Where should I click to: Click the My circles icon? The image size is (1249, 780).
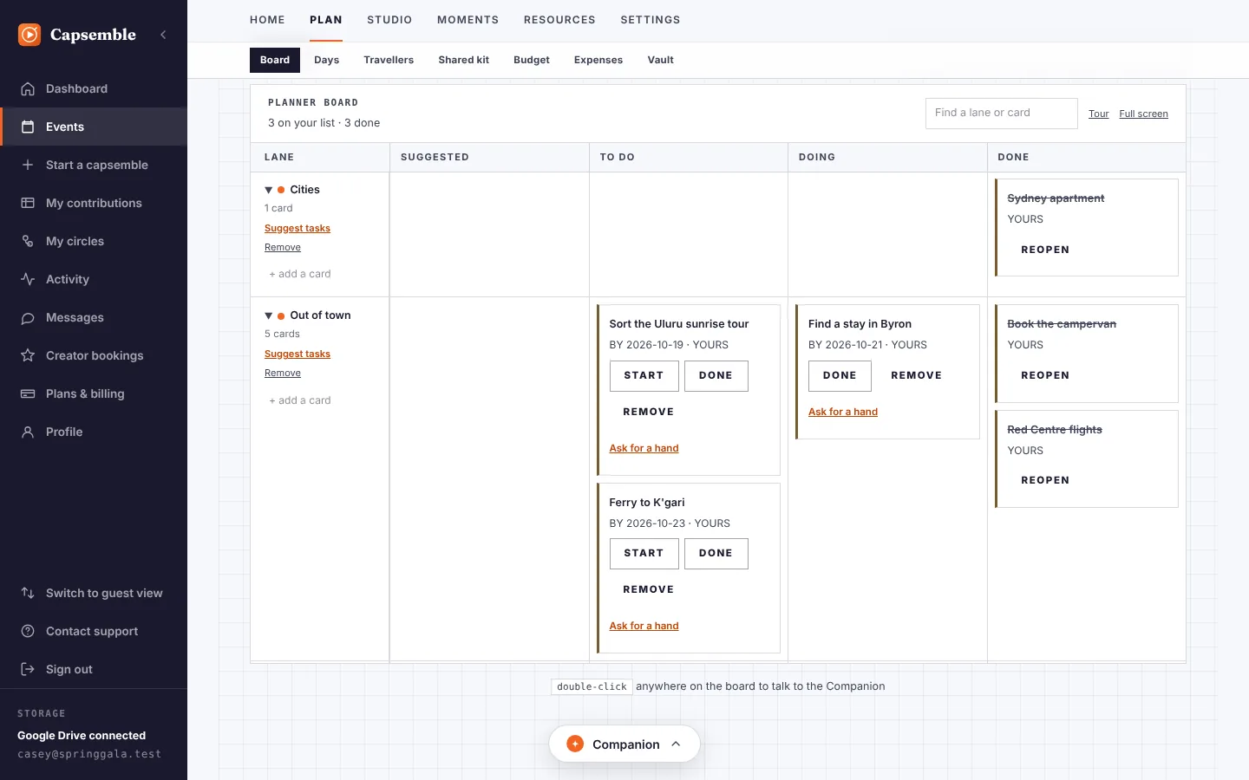coord(28,241)
